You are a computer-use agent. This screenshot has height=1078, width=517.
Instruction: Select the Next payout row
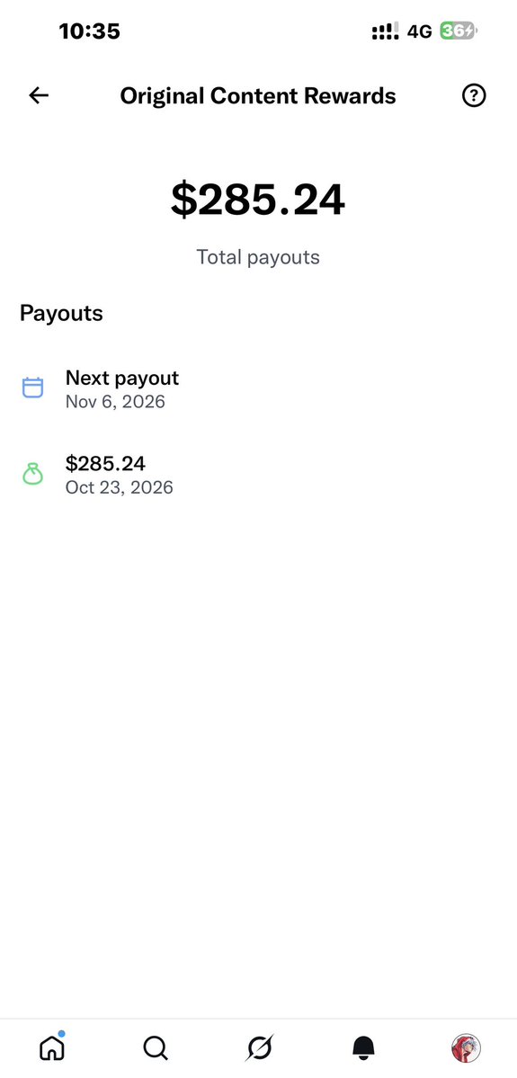pyautogui.click(x=259, y=388)
